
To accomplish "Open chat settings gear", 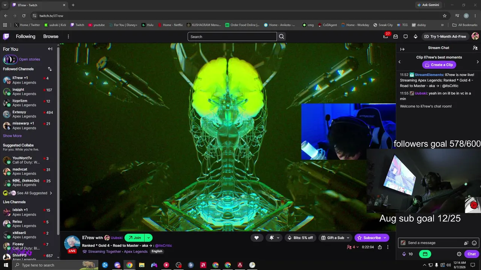I will click(x=459, y=254).
